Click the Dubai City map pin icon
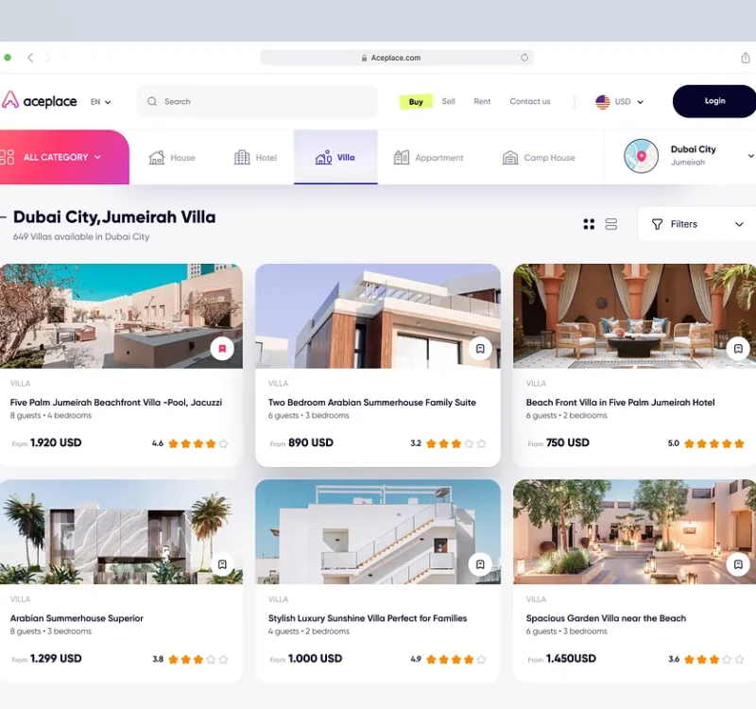Screen dimensions: 756x709 642,156
